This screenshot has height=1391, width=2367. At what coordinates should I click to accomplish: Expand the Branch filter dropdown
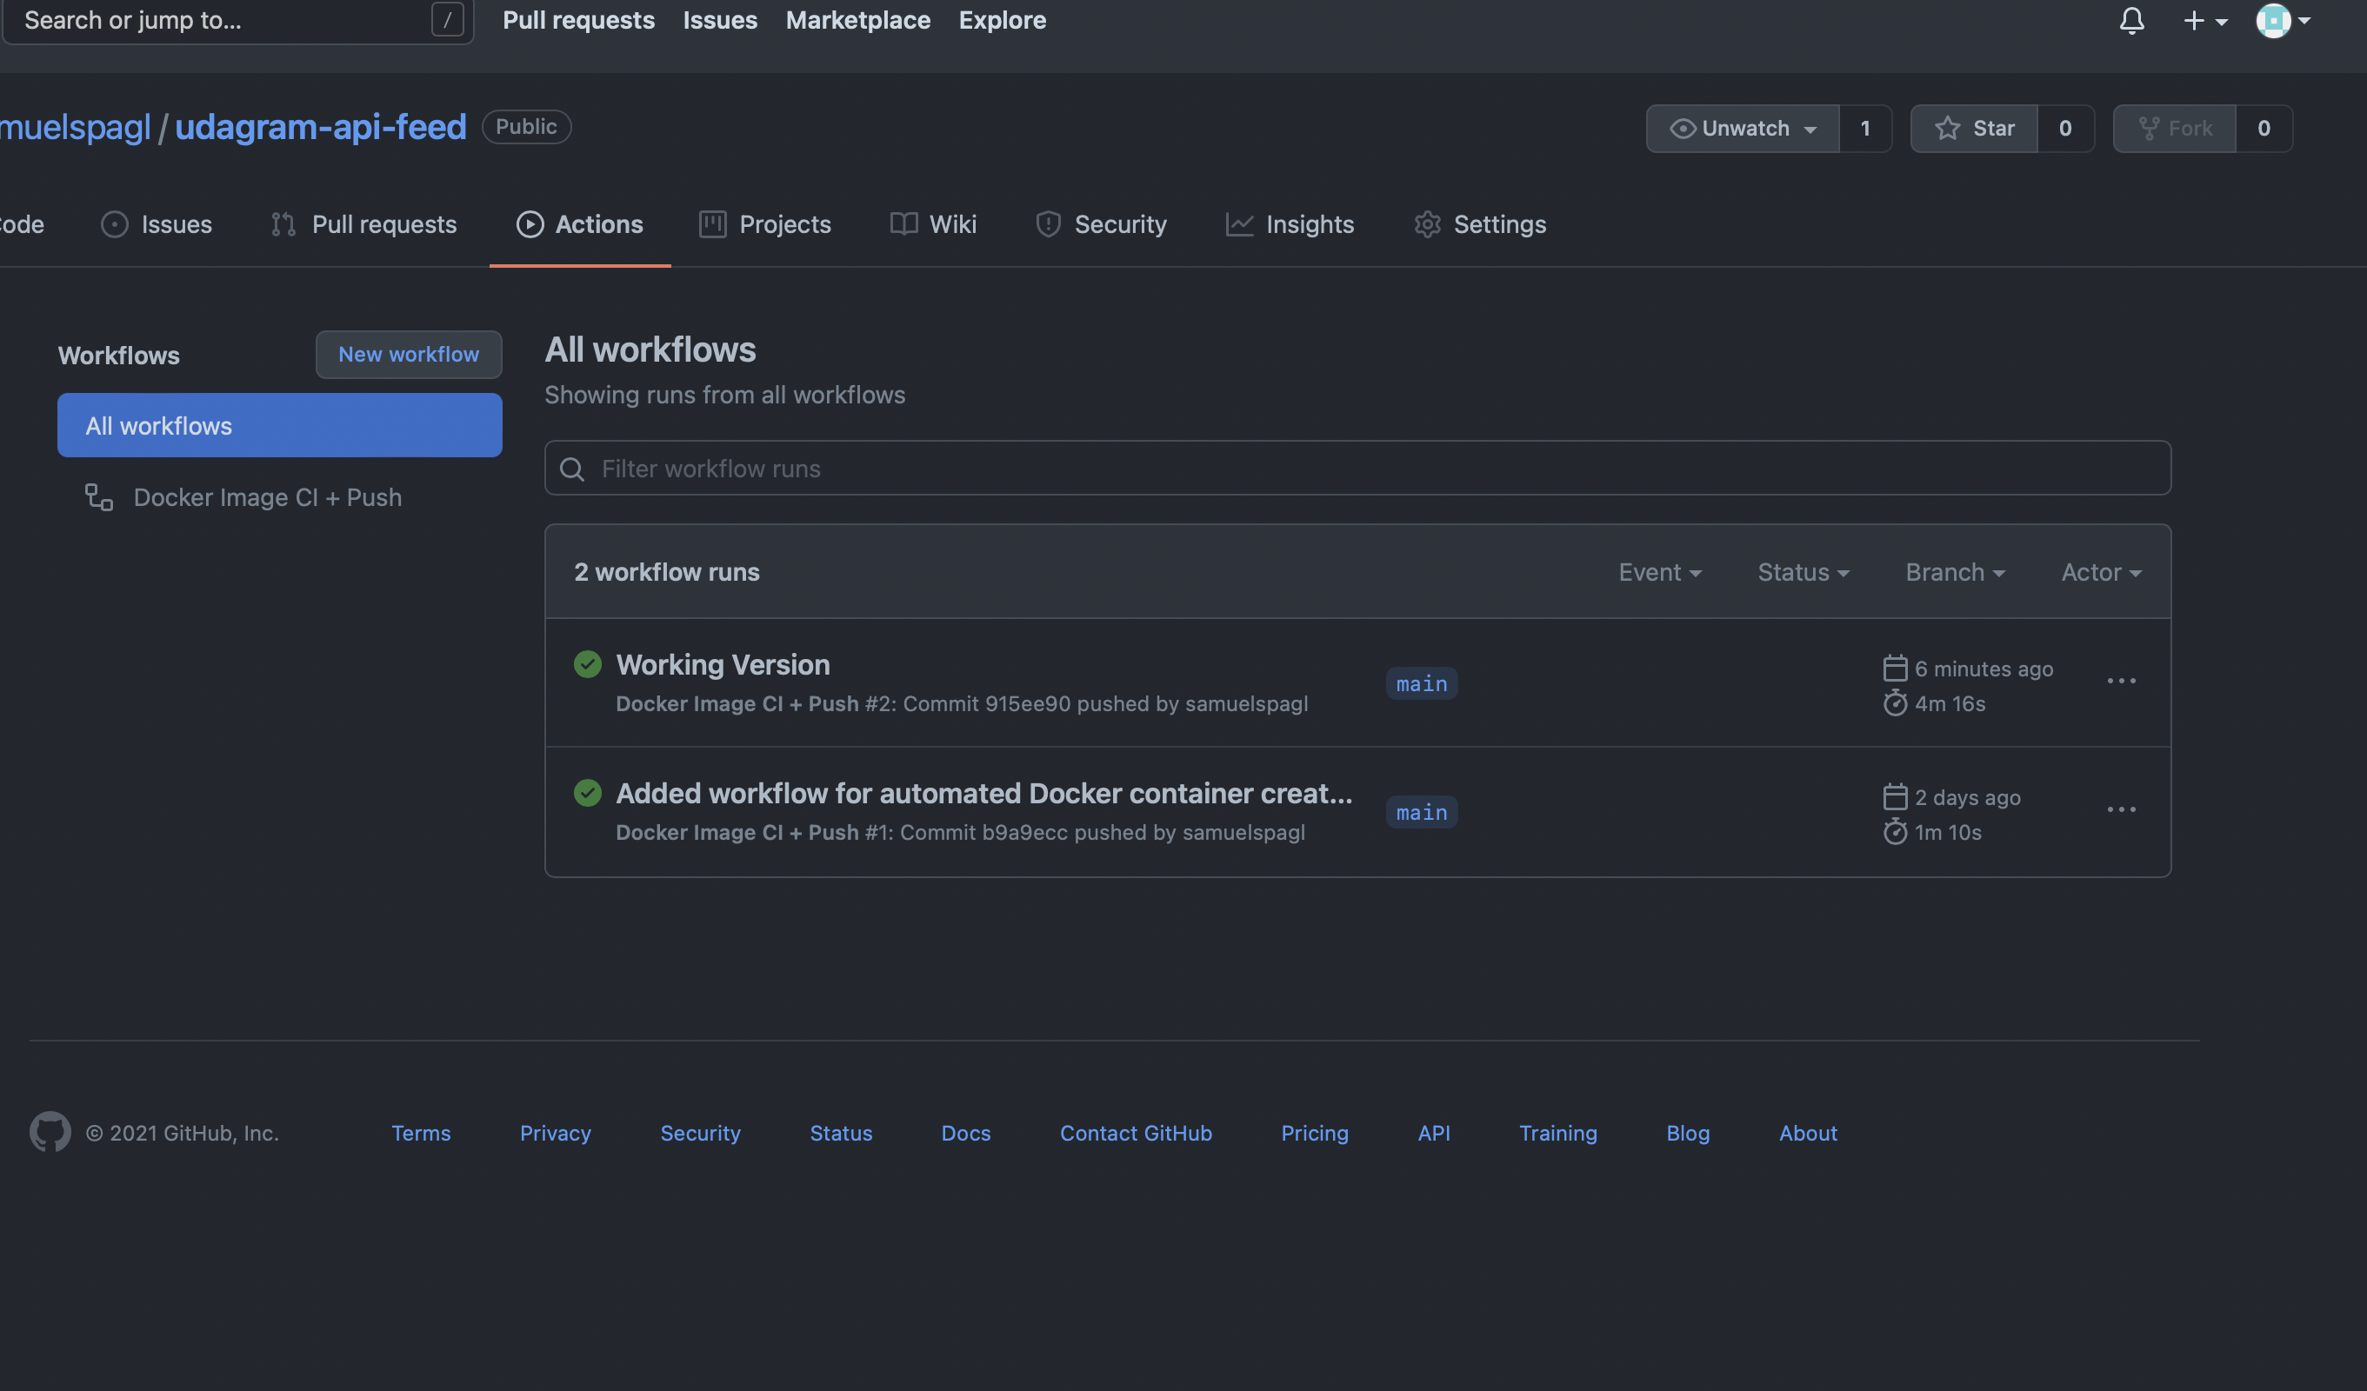[1955, 572]
